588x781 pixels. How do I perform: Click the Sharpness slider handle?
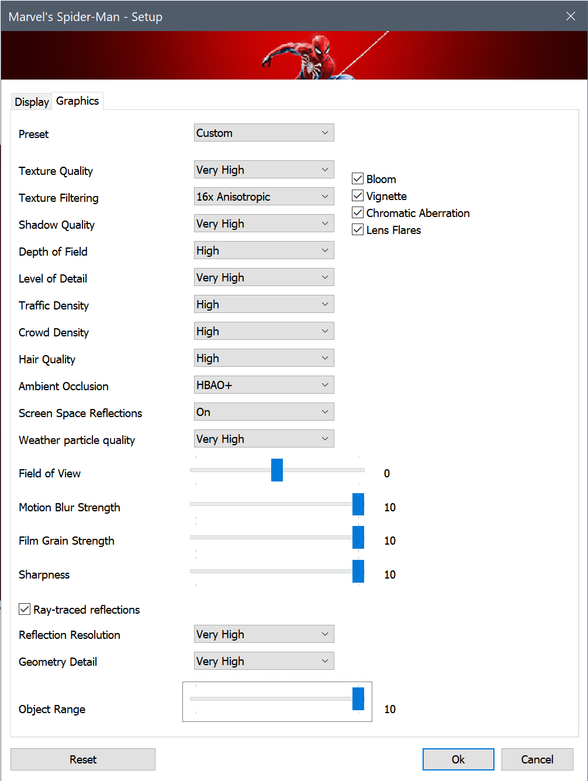(358, 571)
